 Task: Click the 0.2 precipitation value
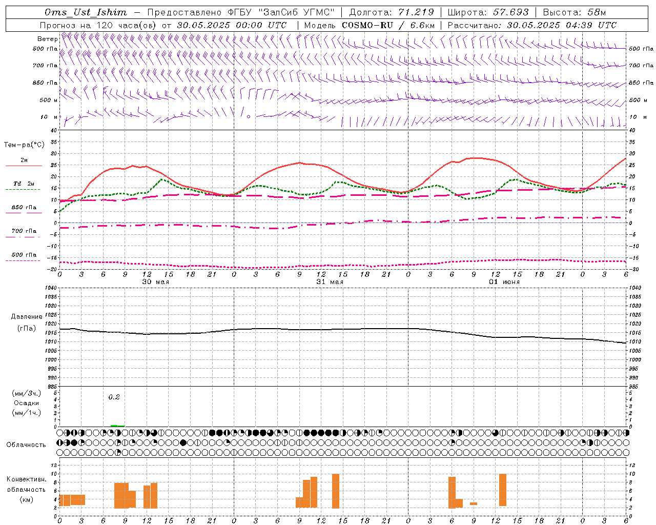(114, 397)
